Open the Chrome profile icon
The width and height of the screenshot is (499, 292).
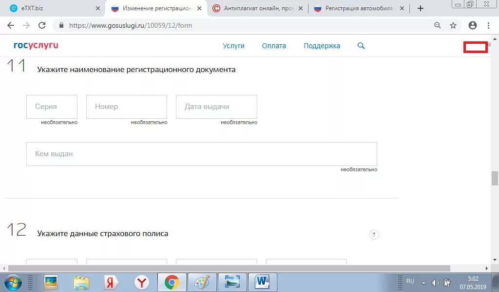click(472, 25)
